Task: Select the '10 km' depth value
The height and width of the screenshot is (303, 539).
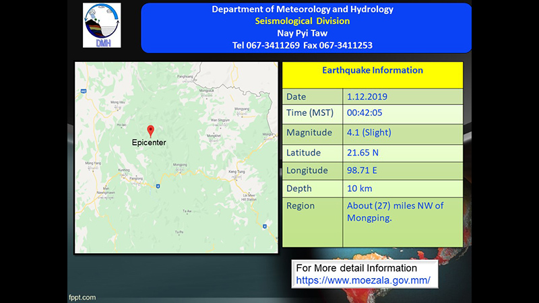Action: tap(359, 189)
